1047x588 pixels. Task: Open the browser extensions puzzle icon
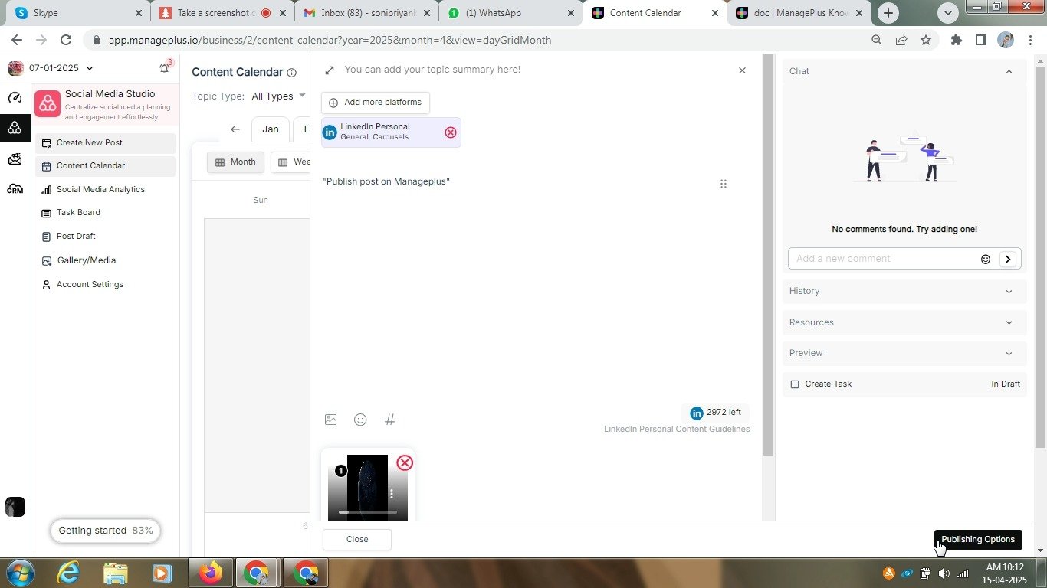click(x=956, y=40)
